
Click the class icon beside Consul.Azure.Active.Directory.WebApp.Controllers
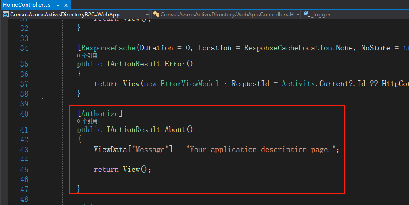[x=156, y=14]
